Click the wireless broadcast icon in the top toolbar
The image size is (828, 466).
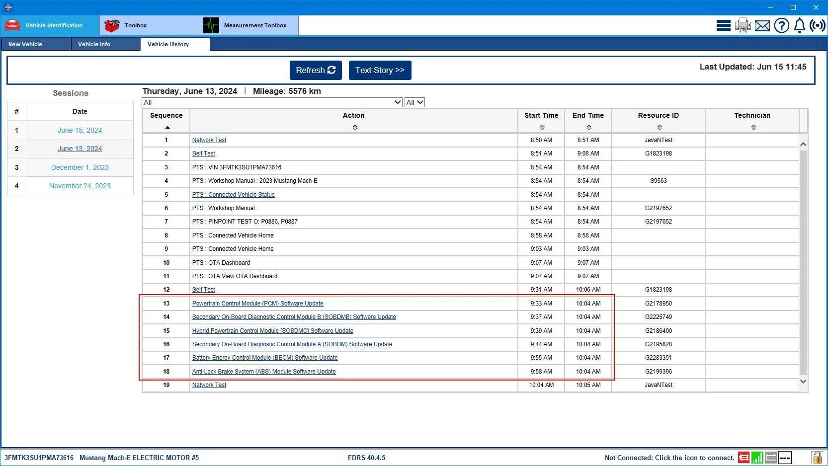point(817,25)
